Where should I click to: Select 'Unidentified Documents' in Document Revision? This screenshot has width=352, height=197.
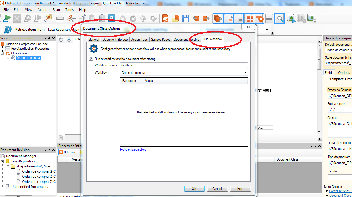30,187
